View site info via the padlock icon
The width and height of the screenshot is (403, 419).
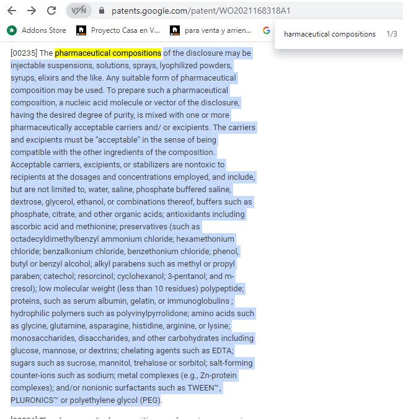point(102,11)
